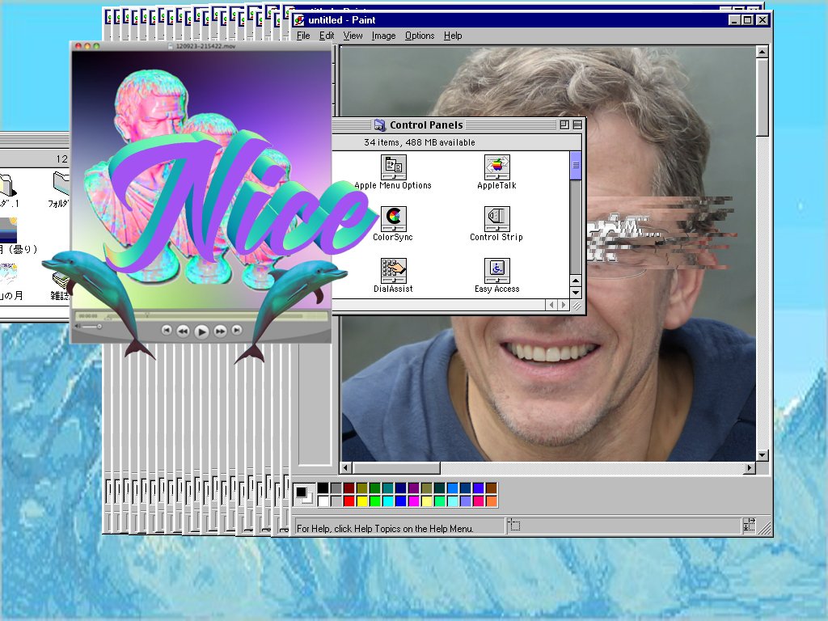This screenshot has height=621, width=828.
Task: Collapse Control Panels using the windowshade box
Action: point(578,124)
